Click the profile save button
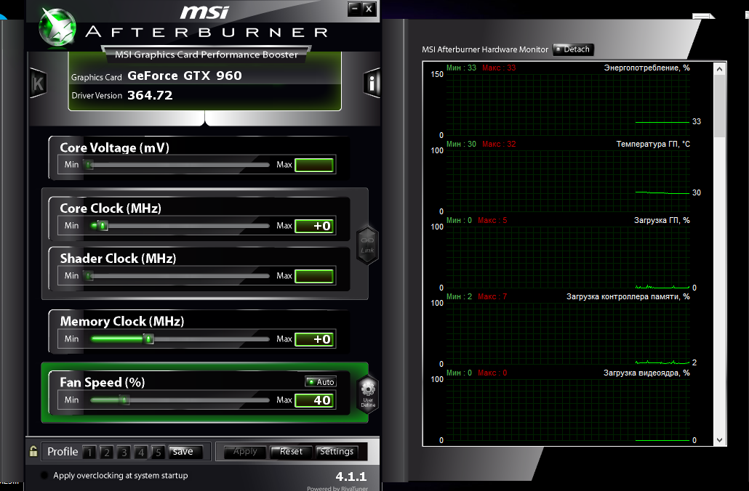Screen dimensions: 749x491 click(x=186, y=451)
